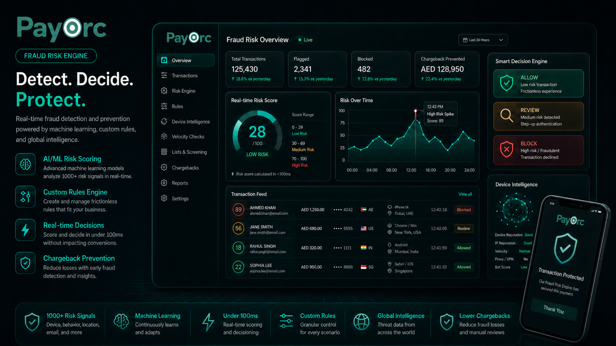Click the Review badge for Jane Smith
Image resolution: width=616 pixels, height=346 pixels.
point(463,229)
